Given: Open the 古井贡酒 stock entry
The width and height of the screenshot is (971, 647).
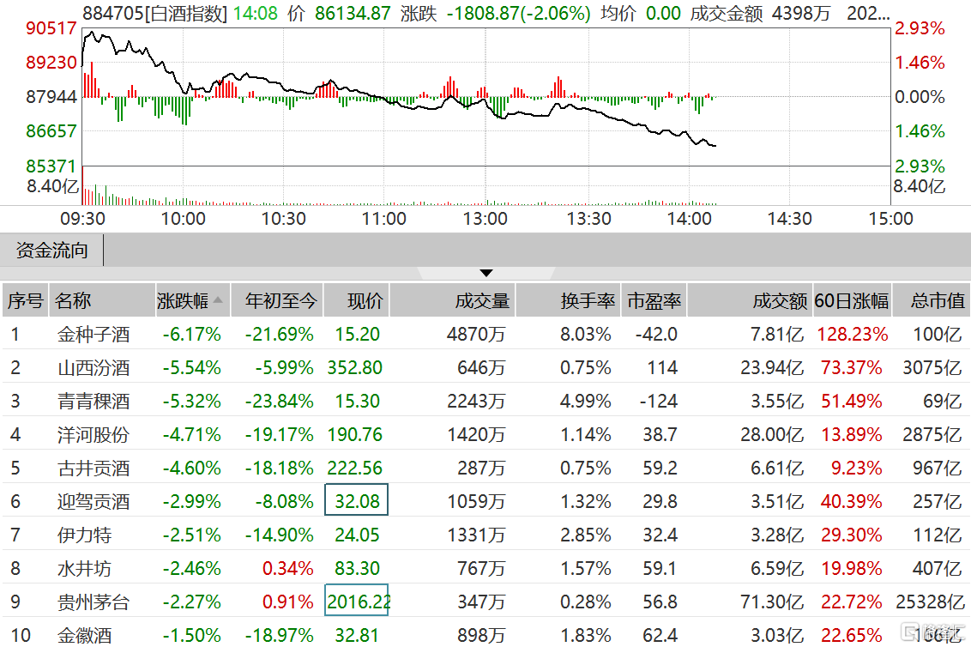Looking at the screenshot, I should pyautogui.click(x=93, y=468).
